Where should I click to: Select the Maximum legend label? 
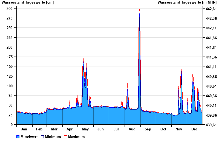tap(76, 137)
